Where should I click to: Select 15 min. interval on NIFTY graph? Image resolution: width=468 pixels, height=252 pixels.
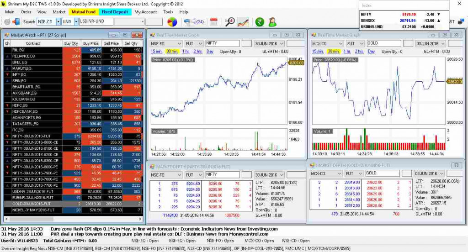tap(157, 52)
